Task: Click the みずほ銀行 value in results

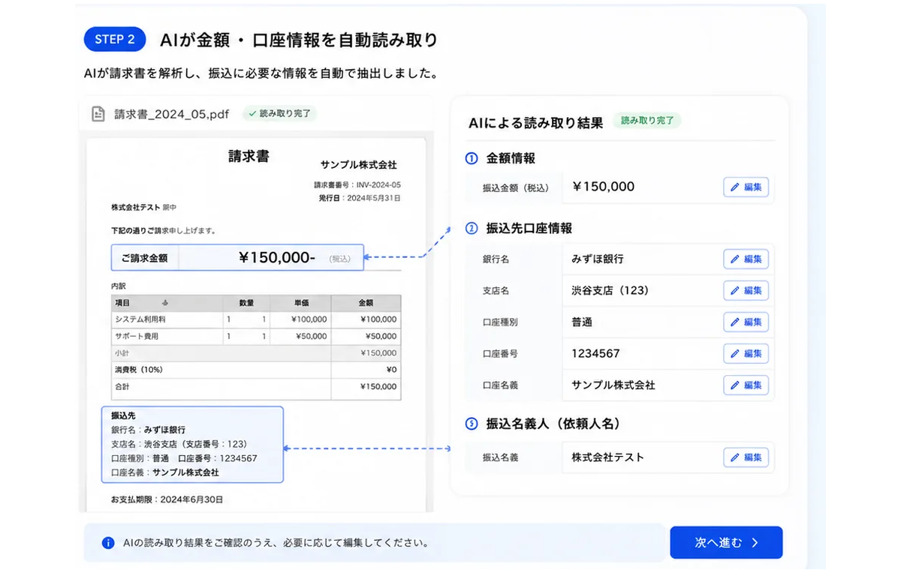Action: click(598, 259)
